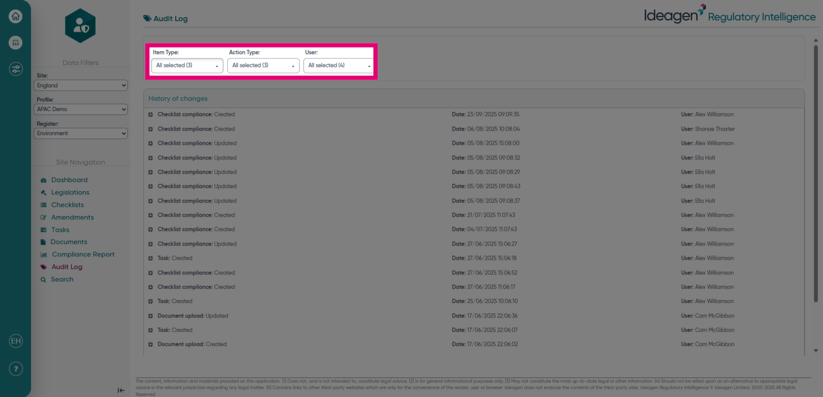
Task: Expand Task entry dated 25/06/2025 10:06:10
Action: pos(150,301)
